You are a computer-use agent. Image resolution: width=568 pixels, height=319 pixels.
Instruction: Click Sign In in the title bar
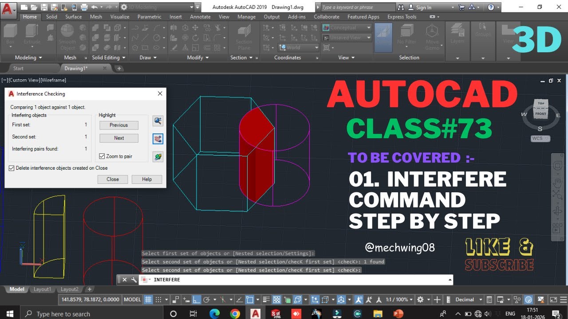click(423, 8)
